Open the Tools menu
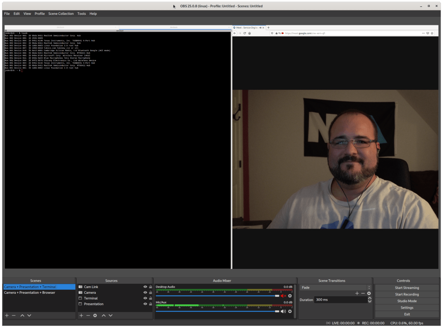This screenshot has height=328, width=443. [x=81, y=14]
